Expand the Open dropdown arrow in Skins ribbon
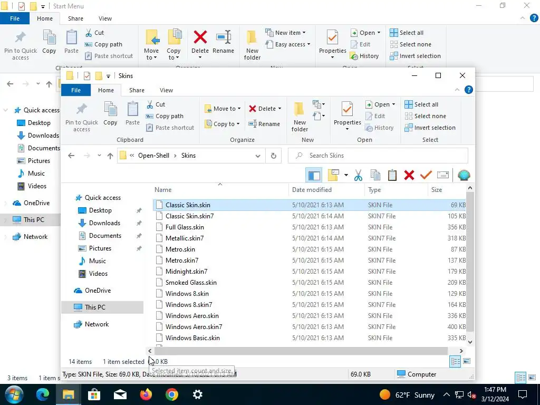540x405 pixels. 393,104
